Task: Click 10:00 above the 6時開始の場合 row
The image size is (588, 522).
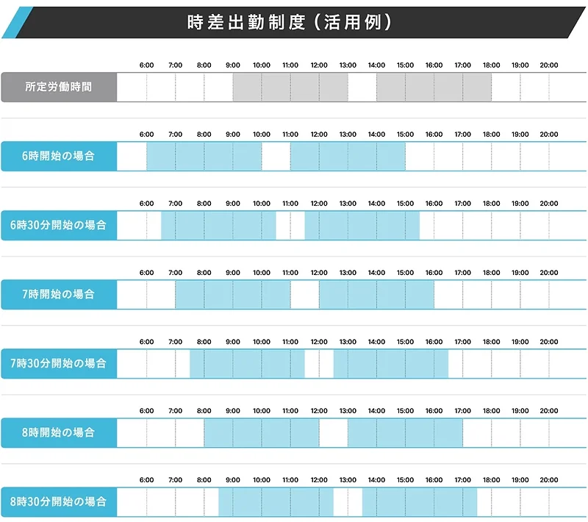Action: coord(262,135)
